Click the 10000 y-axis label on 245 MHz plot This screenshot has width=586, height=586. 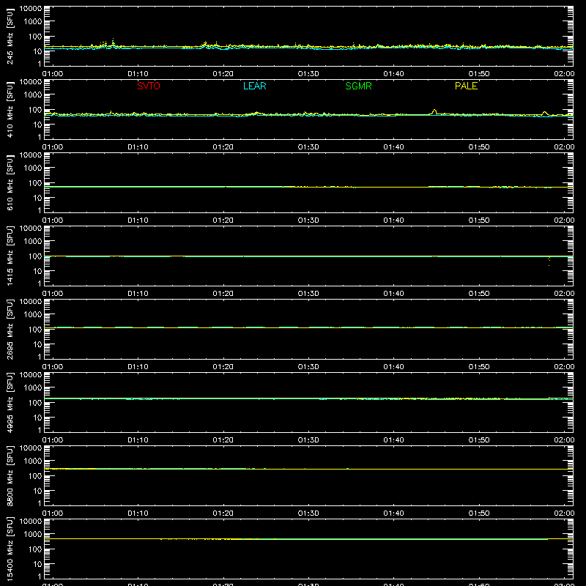point(31,9)
